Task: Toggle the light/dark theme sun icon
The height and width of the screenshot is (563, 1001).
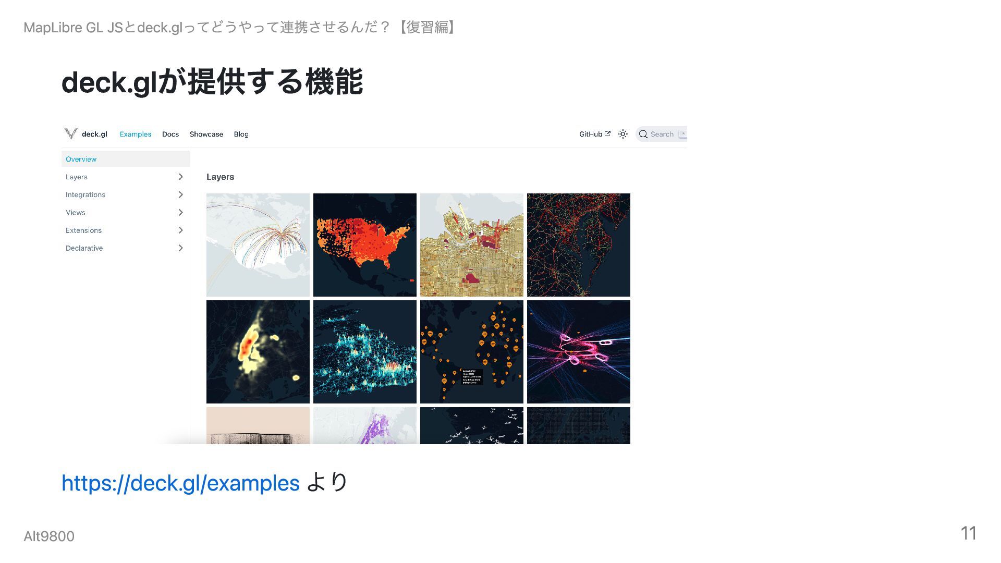Action: pyautogui.click(x=622, y=134)
